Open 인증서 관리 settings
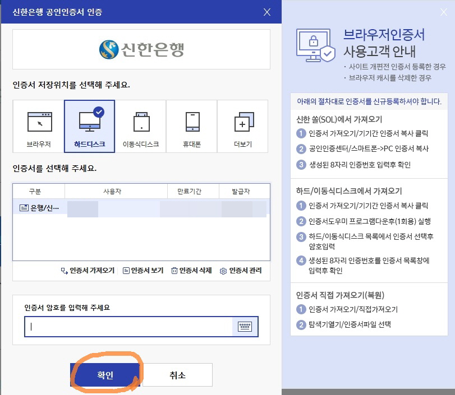 241,271
